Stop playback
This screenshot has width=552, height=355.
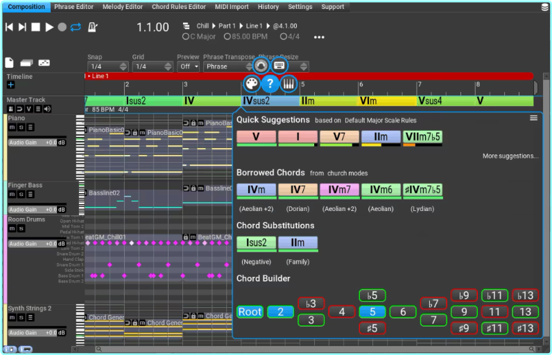click(35, 27)
